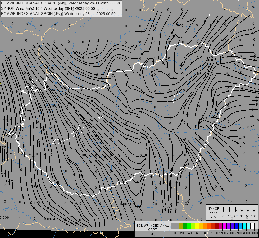Image resolution: width=259 pixels, height=238 pixels.
Task: Click ECMWF-INDEX-ANAL text in color legend
Action: pyautogui.click(x=152, y=226)
